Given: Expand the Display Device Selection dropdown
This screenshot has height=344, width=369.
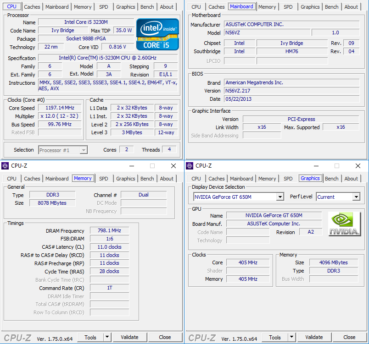Looking at the screenshot, I should coord(280,197).
